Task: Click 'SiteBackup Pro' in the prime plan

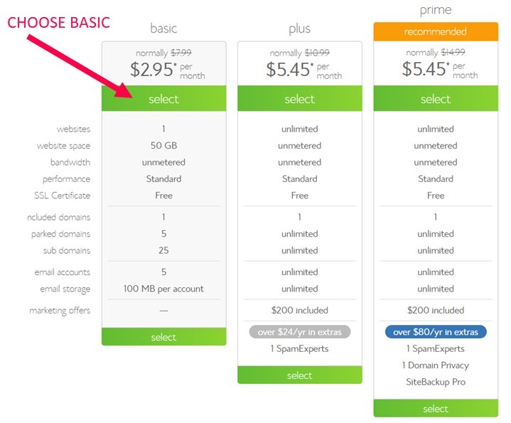Action: click(x=436, y=382)
